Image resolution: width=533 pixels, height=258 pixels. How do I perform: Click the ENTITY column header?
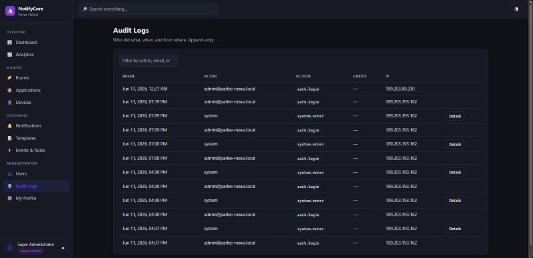pyautogui.click(x=360, y=77)
